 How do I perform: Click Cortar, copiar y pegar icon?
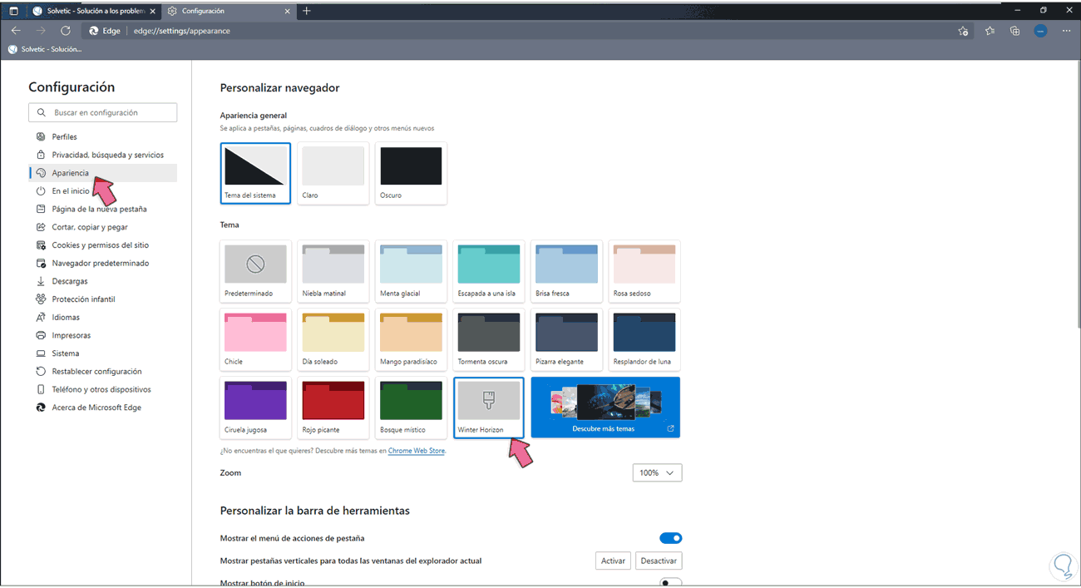[x=41, y=227]
